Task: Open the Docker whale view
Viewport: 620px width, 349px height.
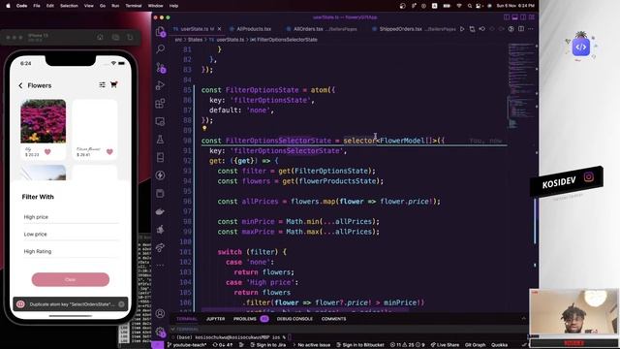Action: coord(160,211)
